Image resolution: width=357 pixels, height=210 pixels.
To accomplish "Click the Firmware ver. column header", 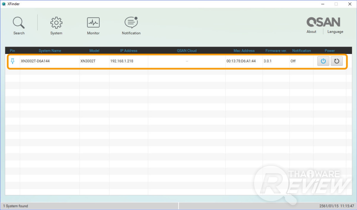I will [276, 51].
